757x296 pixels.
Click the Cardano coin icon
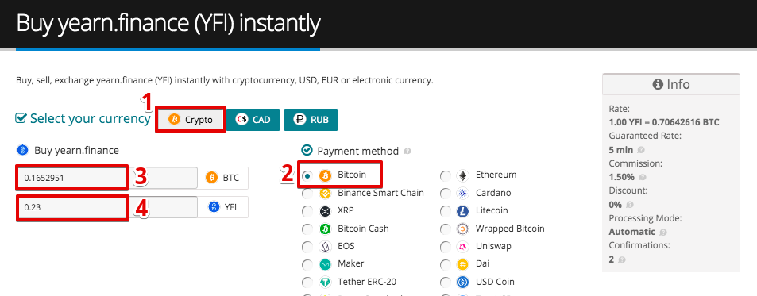462,194
